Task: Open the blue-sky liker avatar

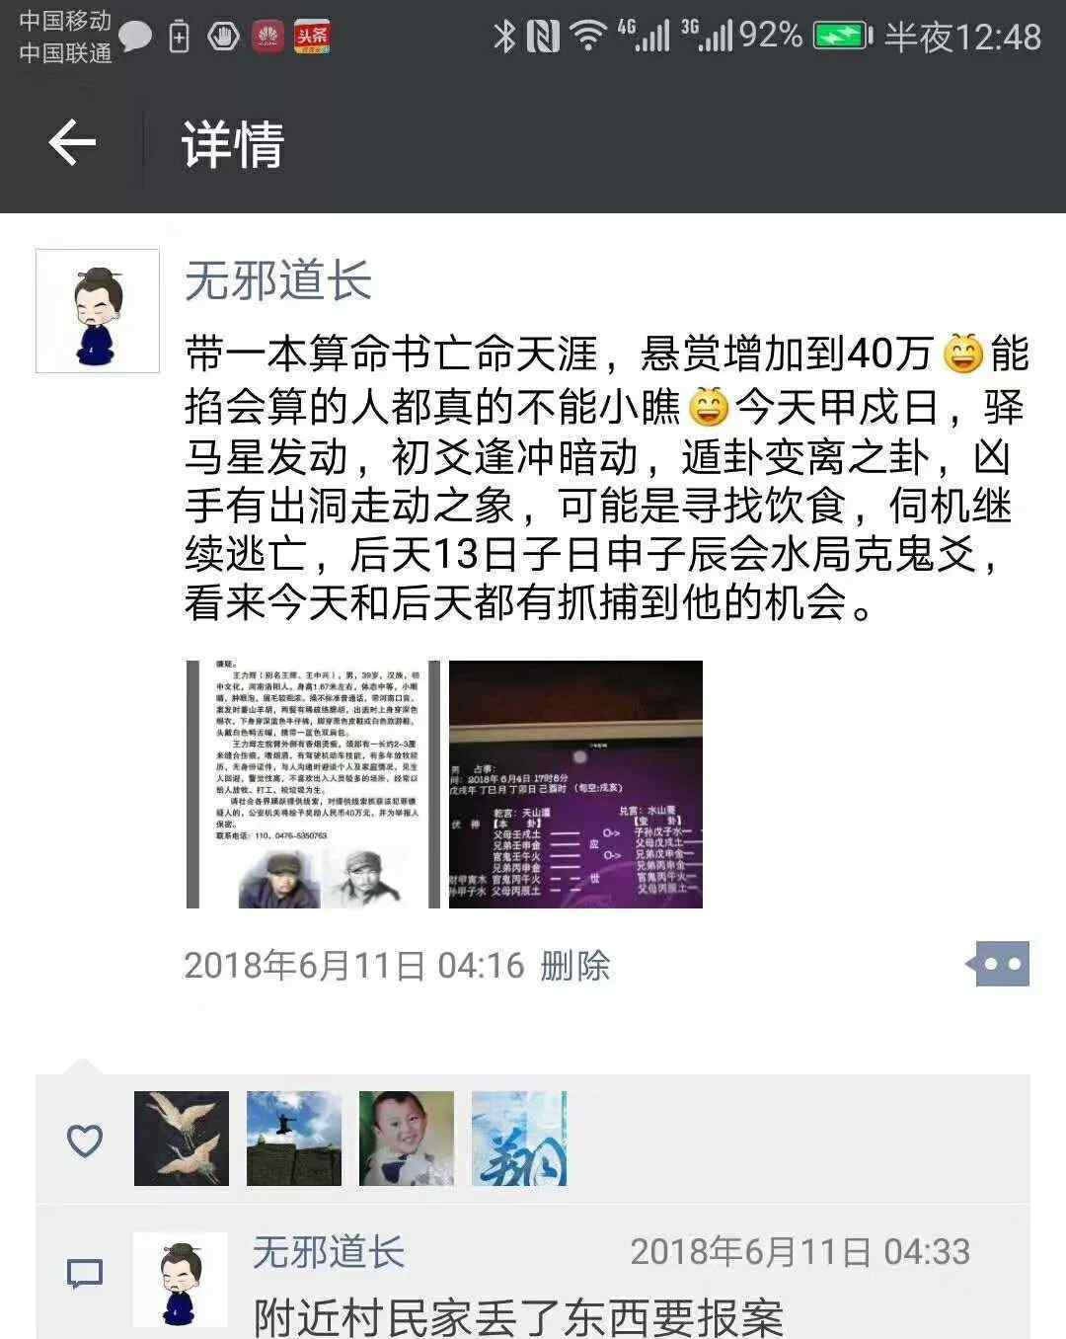Action: click(x=294, y=1139)
